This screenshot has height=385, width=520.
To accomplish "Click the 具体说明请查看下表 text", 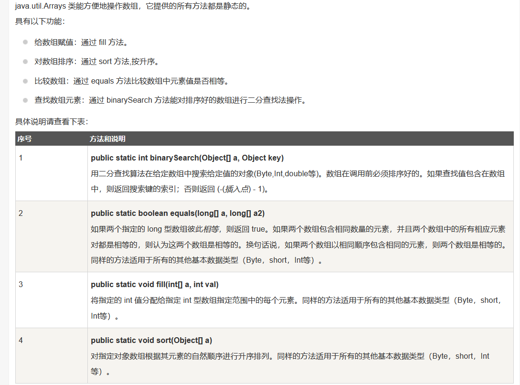I will coord(48,119).
